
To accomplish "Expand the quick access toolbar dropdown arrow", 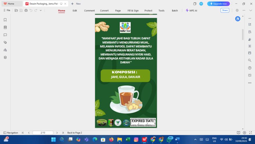I will [41, 10].
